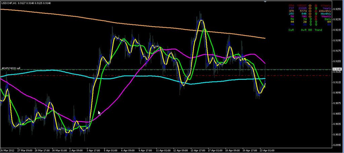344x153 pixels.
Task: Click the value 23285 in Yearly row
Action: [x=303, y=8]
